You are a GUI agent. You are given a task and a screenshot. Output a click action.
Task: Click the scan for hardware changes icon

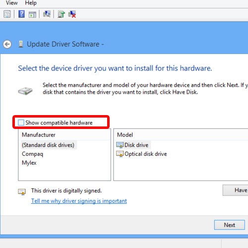tap(47, 14)
